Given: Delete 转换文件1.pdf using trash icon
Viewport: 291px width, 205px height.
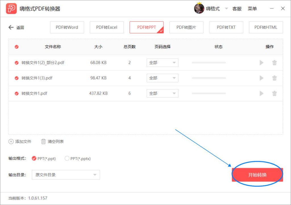Looking at the screenshot, I should coord(275,93).
